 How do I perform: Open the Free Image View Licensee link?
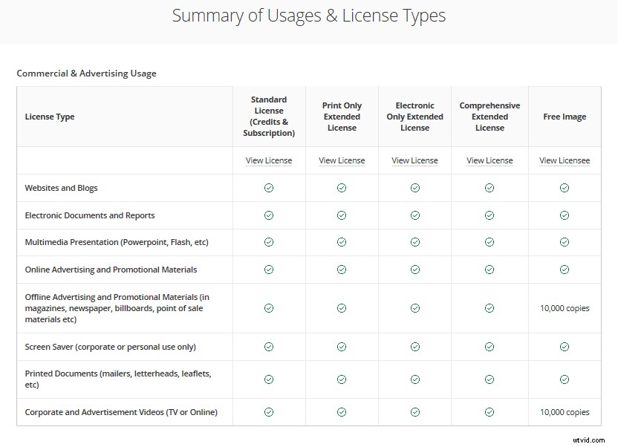point(565,160)
